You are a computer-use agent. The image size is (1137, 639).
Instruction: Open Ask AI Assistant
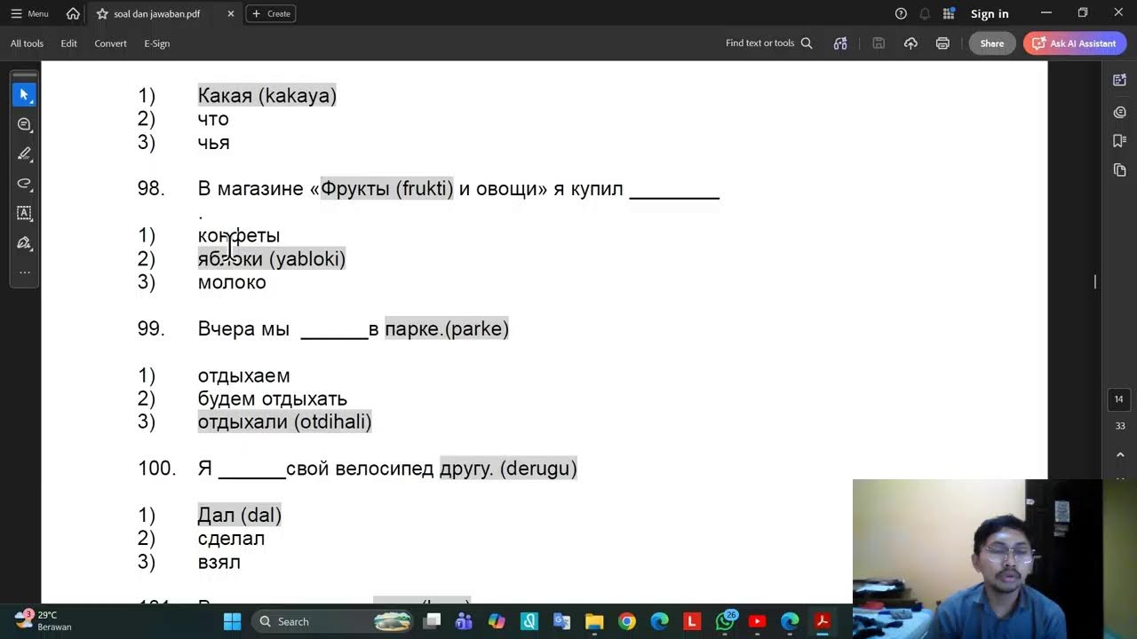[x=1075, y=43]
